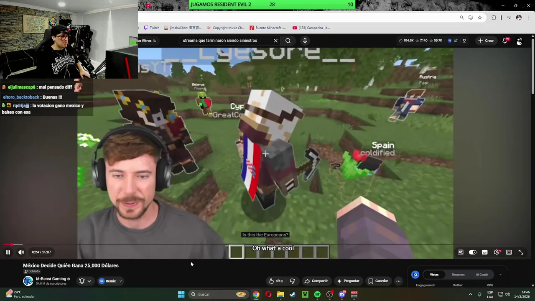Dislike the video
535x301 pixels.
[293, 281]
